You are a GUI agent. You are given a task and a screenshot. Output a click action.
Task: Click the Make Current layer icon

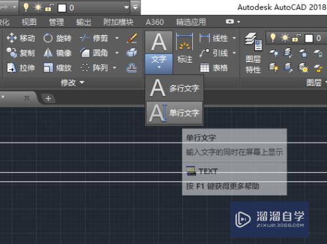point(288,53)
